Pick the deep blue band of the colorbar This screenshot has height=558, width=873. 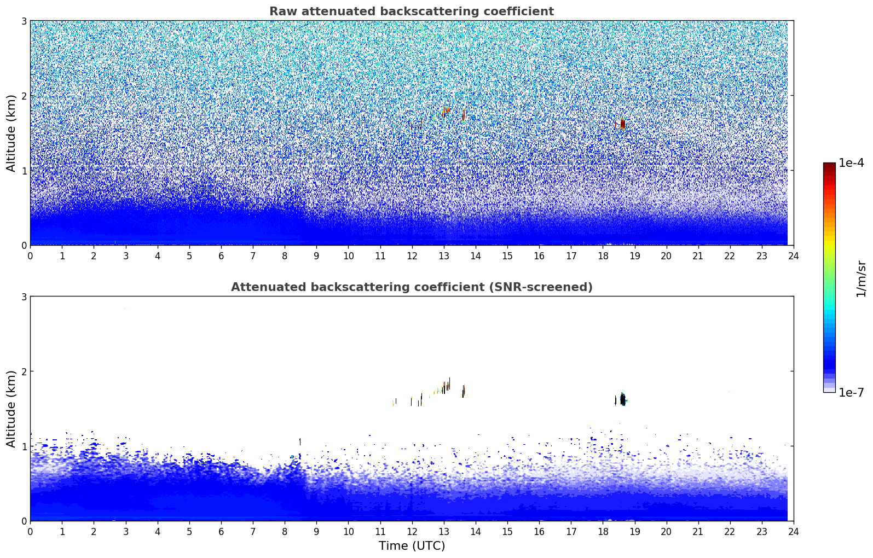pos(829,364)
